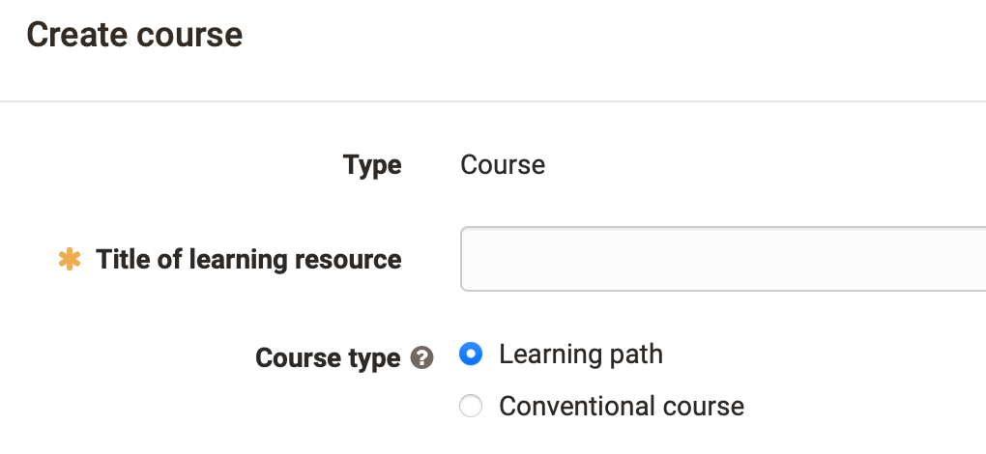Click the orange required-field asterisk
The image size is (986, 454).
tap(70, 259)
